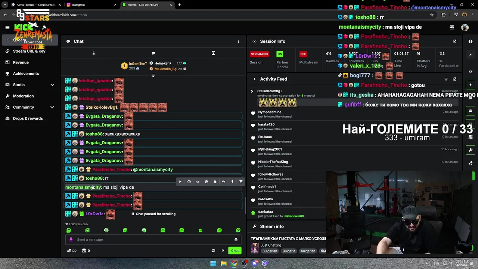Image resolution: width=478 pixels, height=269 pixels.
Task: Open Stream URL & Key in the sidebar
Action: (x=30, y=51)
